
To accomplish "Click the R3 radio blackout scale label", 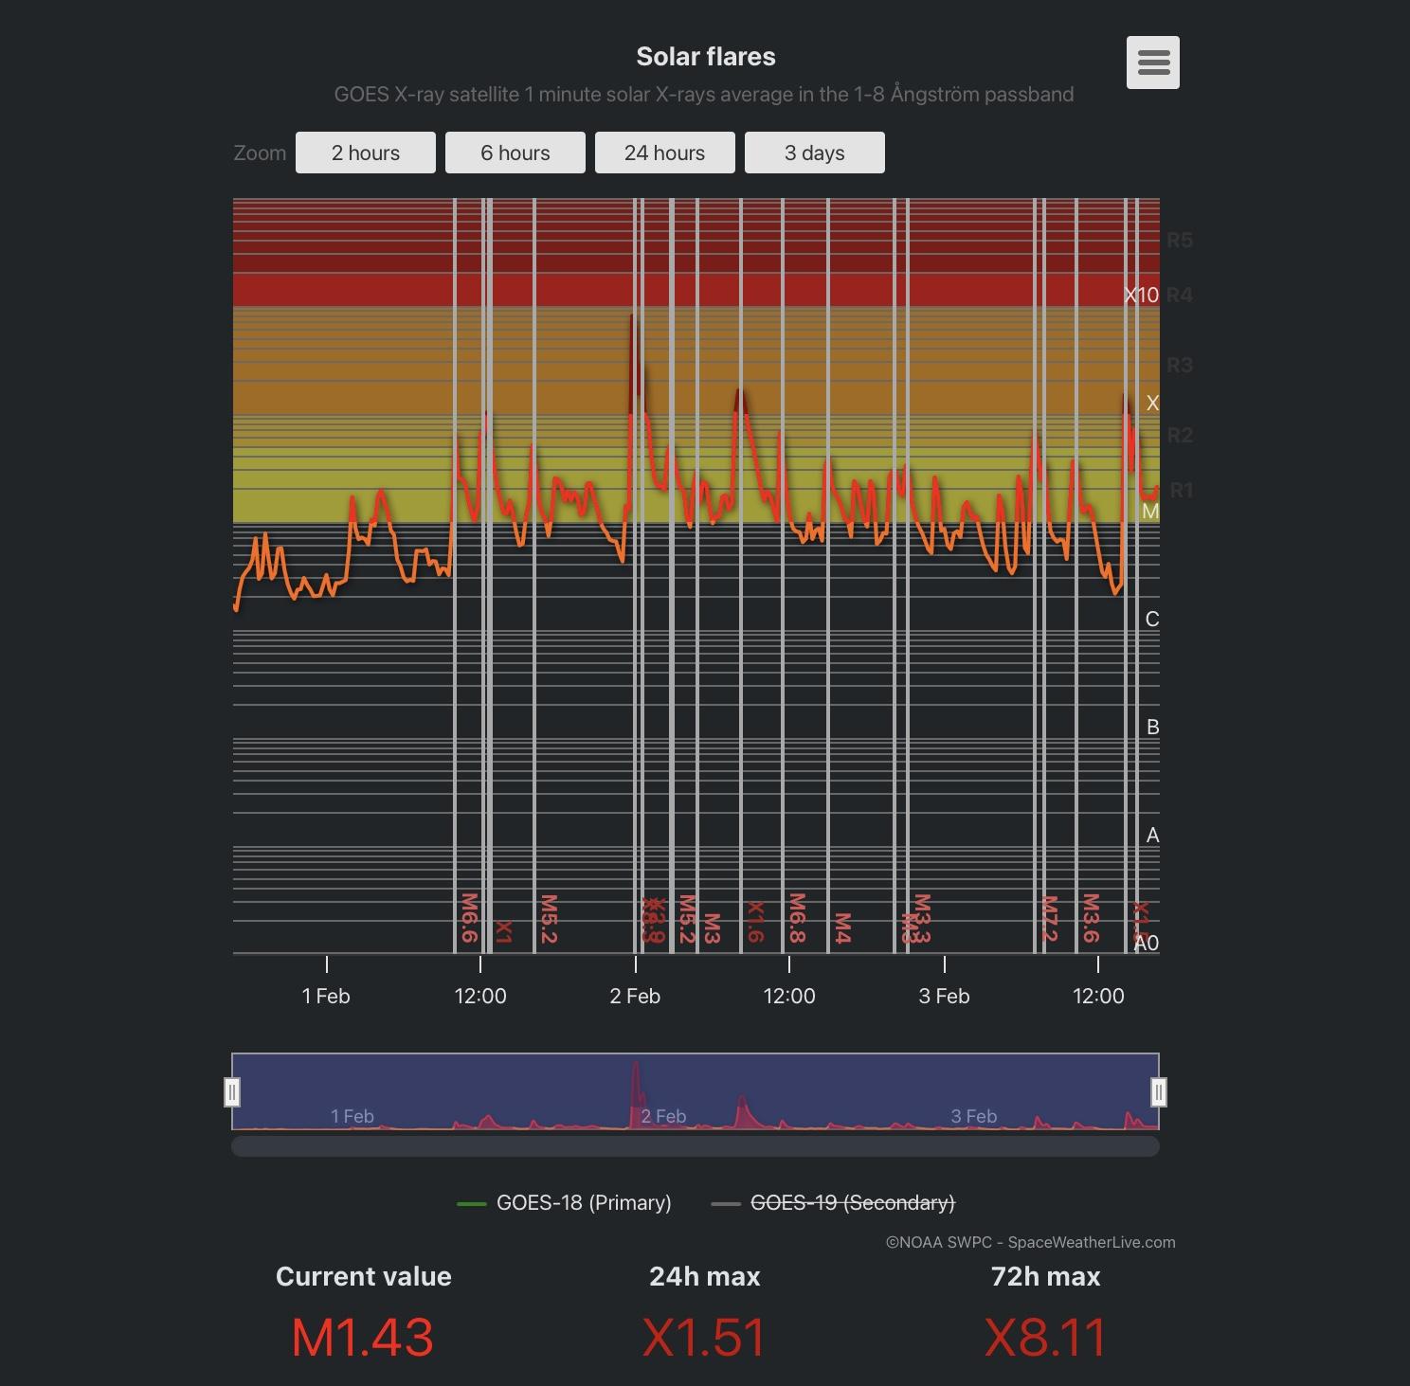I will [1180, 365].
